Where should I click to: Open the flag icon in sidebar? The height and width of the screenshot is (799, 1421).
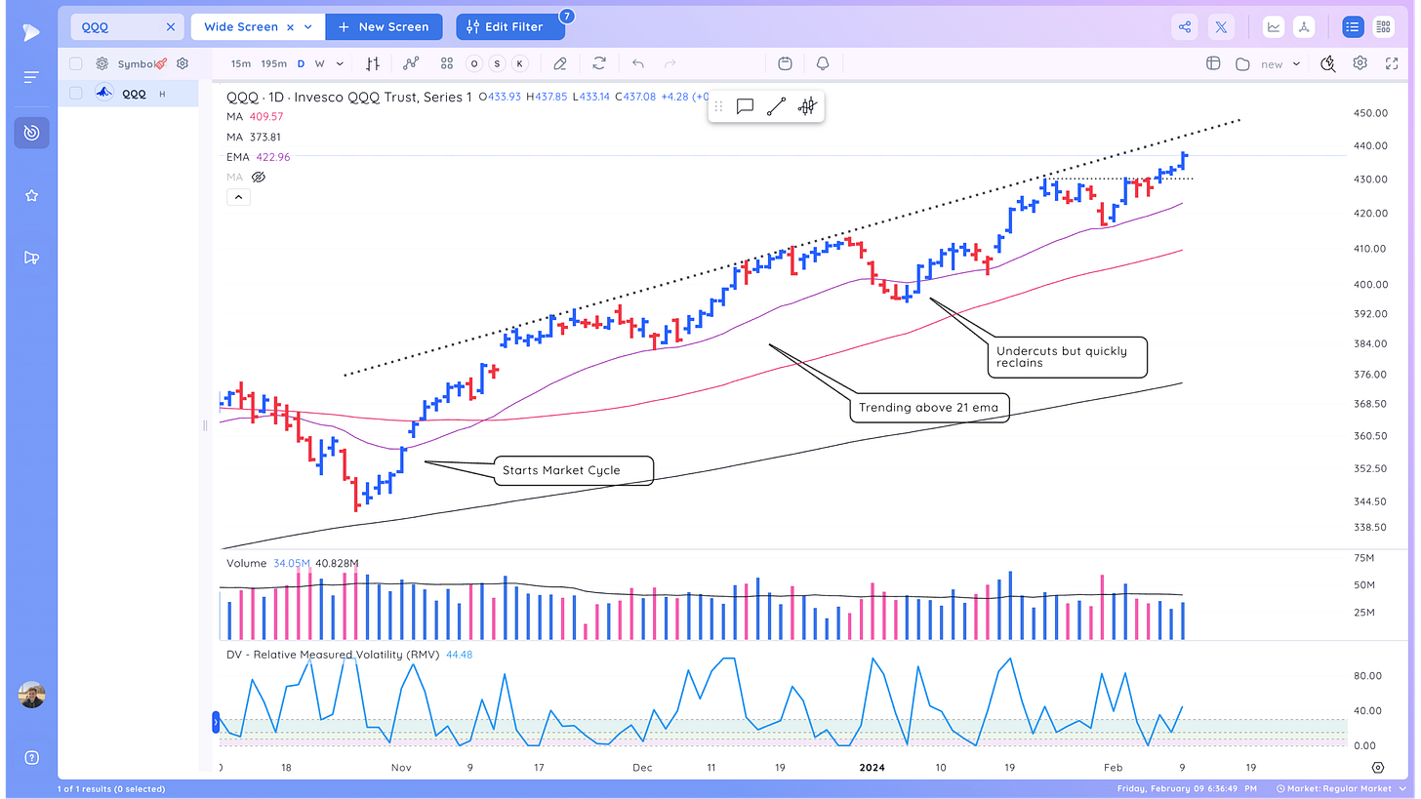pyautogui.click(x=31, y=258)
